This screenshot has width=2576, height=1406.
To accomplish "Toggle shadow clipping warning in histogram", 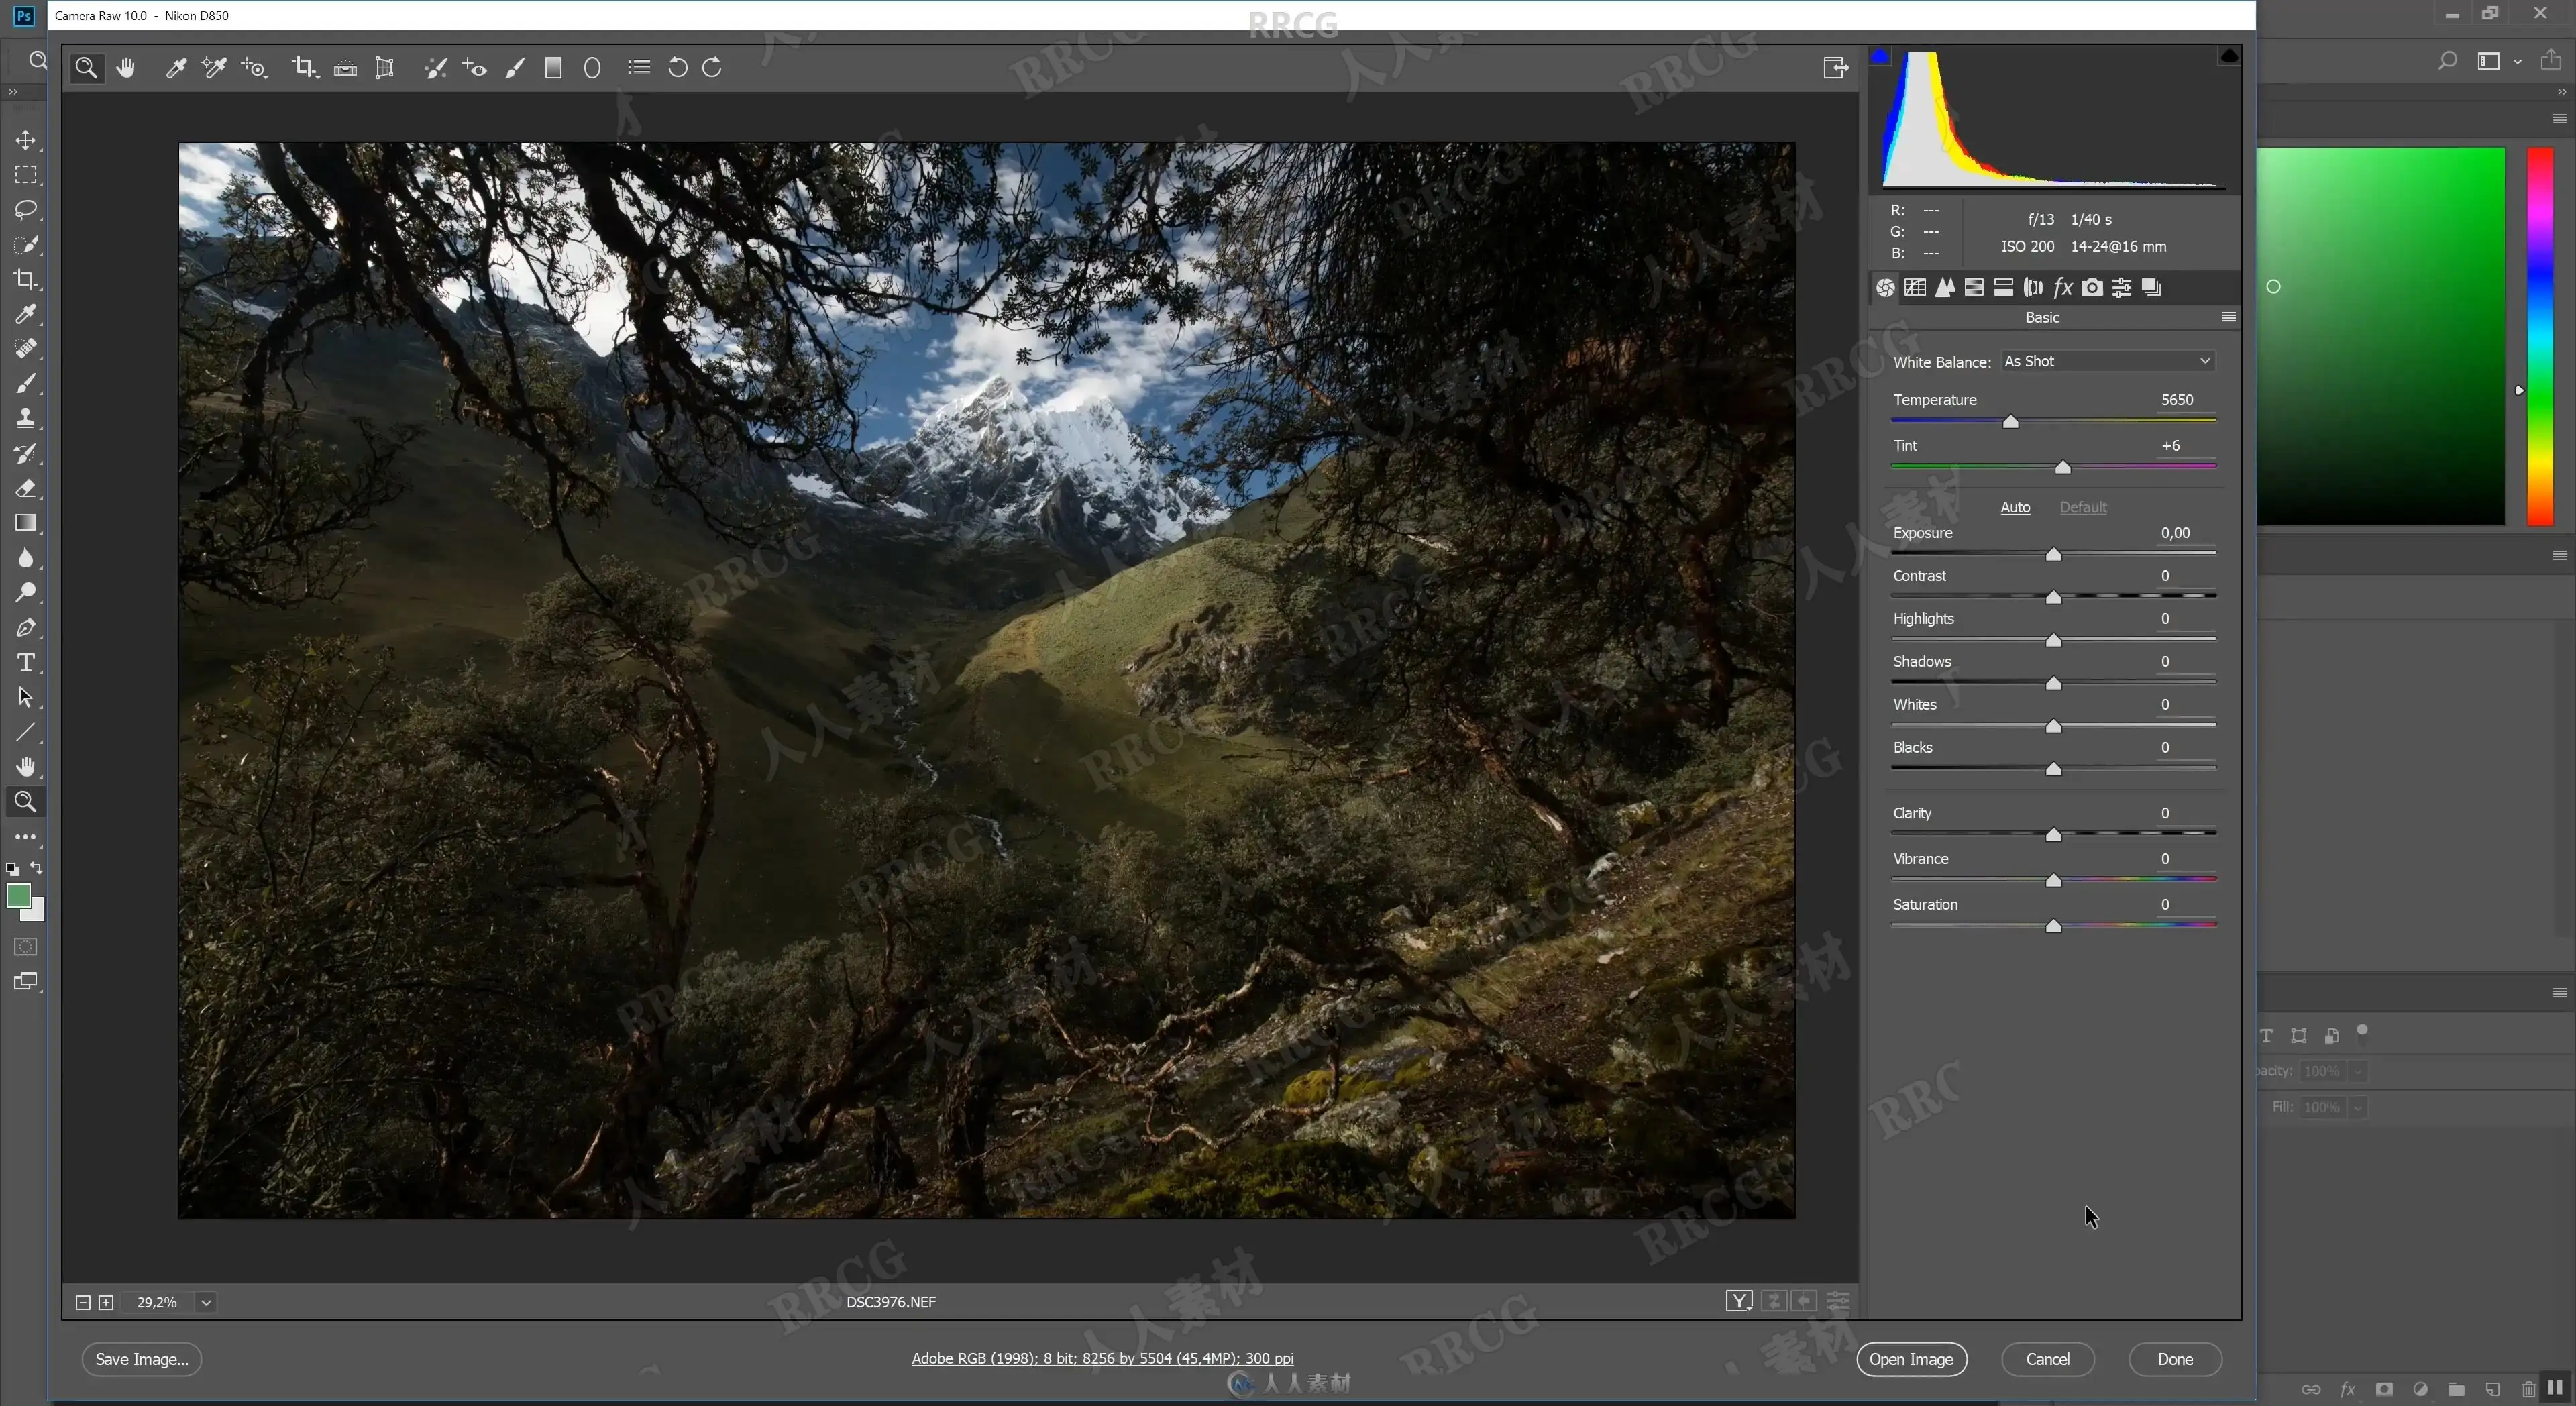I will click(1880, 57).
